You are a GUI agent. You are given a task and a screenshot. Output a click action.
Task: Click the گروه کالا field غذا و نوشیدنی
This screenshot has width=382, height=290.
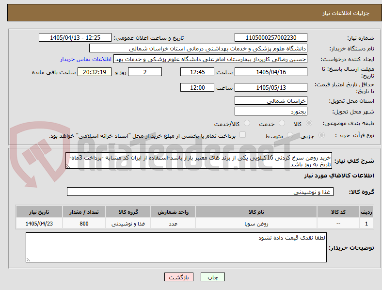tap(200, 192)
